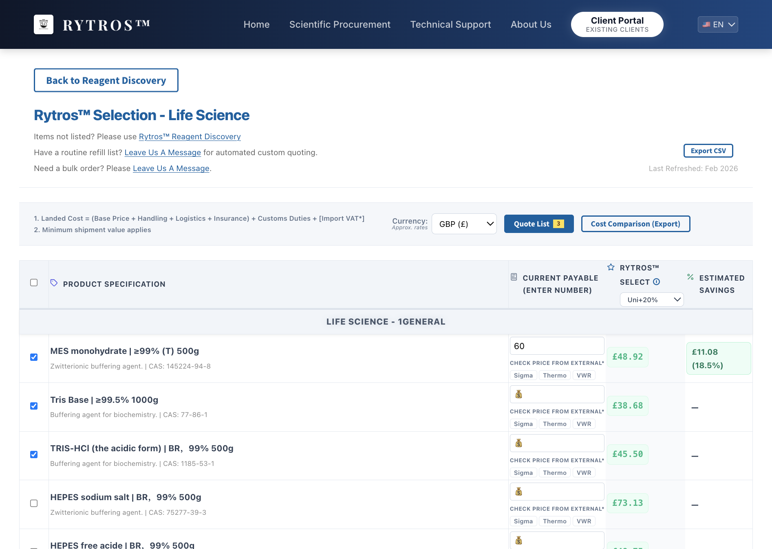The height and width of the screenshot is (549, 772).
Task: Click the £48.92 Rytros price for MES monohydrate
Action: point(628,357)
